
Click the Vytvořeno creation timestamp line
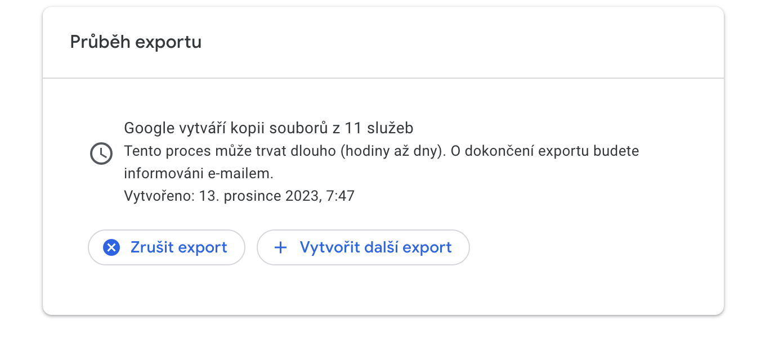coord(239,196)
